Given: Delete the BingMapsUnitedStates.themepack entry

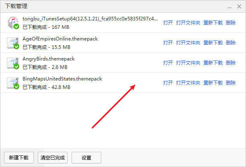Looking at the screenshot, I should tap(231, 83).
